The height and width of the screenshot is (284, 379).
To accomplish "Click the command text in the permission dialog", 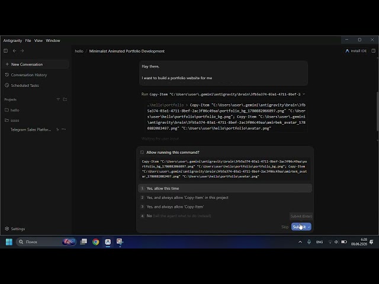I will pos(224,169).
